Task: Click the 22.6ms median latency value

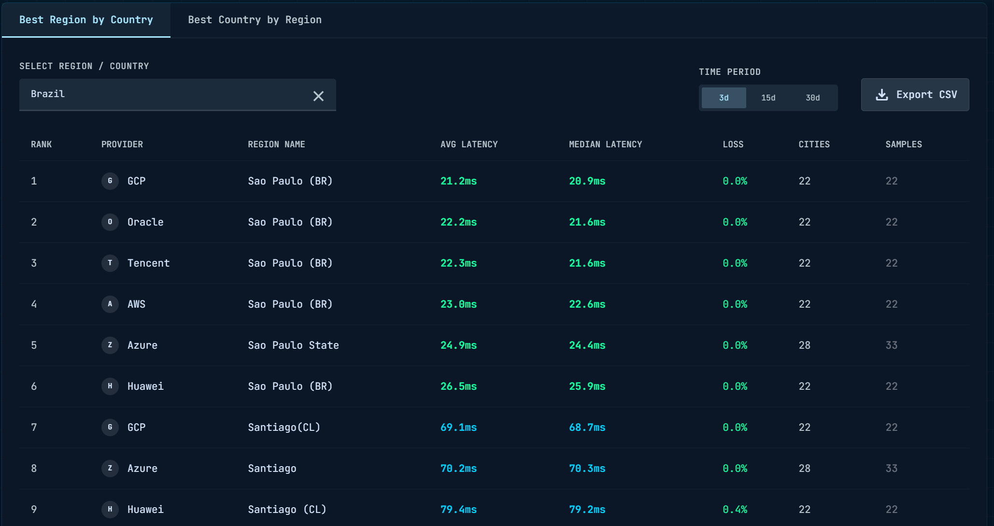Action: [x=587, y=304]
